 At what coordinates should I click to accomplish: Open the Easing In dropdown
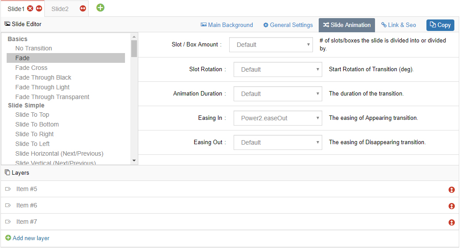277,118
